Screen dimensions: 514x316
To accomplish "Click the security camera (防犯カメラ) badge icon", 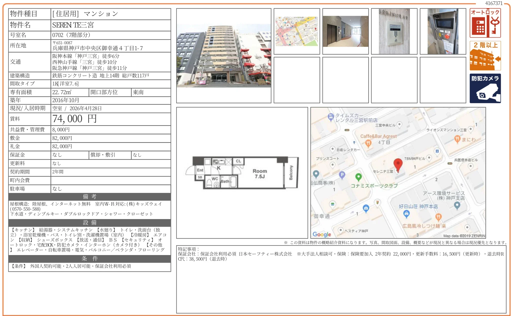I will coord(485,88).
